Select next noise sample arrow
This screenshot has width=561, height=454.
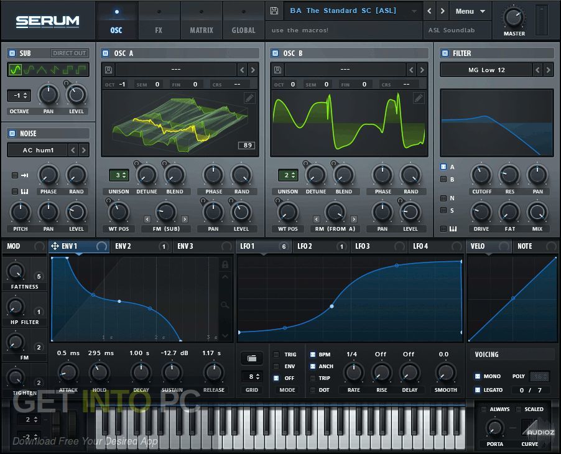pyautogui.click(x=84, y=150)
